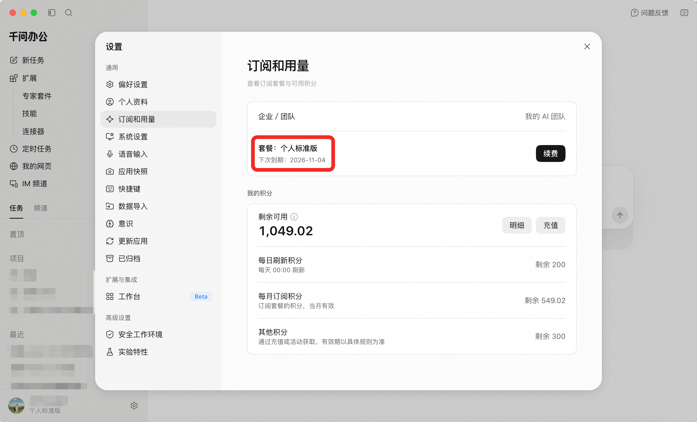The height and width of the screenshot is (422, 697).
Task: Click the user avatar at bottom left
Action: 16,406
